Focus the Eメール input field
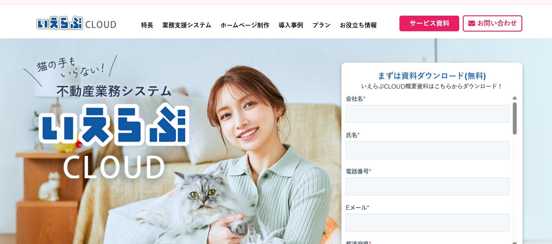The width and height of the screenshot is (552, 244). [427, 223]
